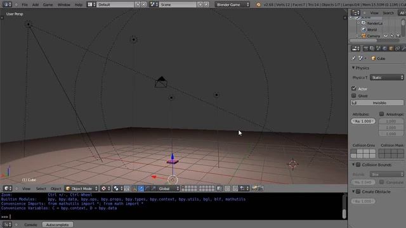Open the Constraints properties tab icon
The width and height of the screenshot is (406, 228).
click(398, 48)
